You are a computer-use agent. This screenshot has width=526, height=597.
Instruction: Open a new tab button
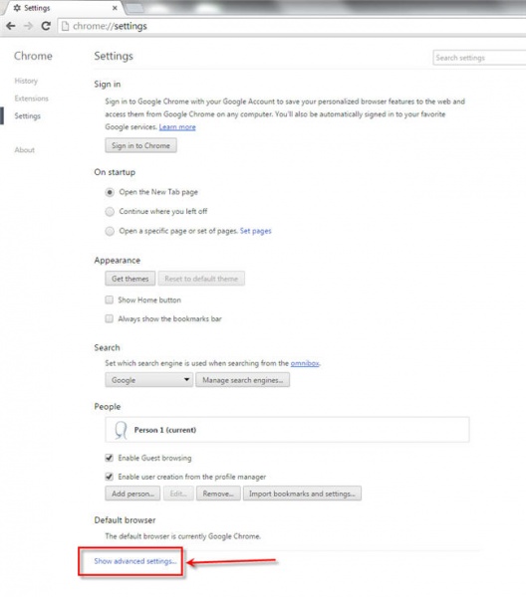click(x=133, y=8)
